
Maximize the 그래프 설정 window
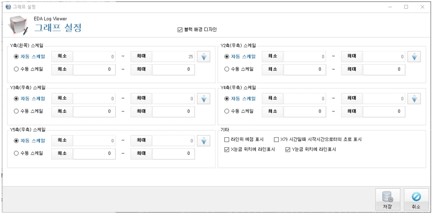406,7
